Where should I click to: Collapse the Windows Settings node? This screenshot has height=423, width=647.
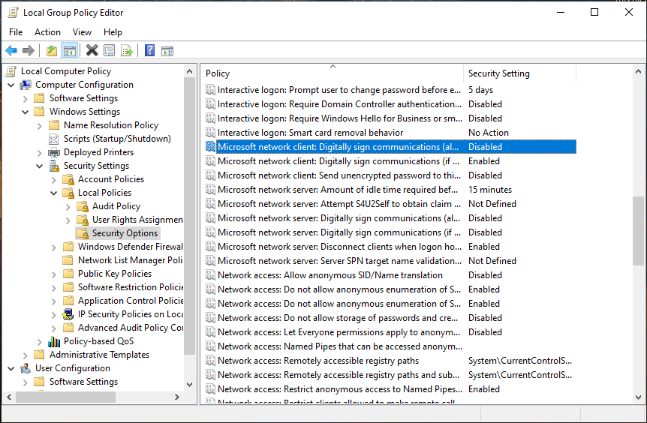tap(26, 112)
